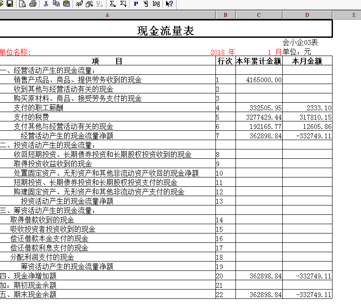Click the 购买原材料、商品、接受劳务支付的现金 cell
This screenshot has height=306, width=361.
[x=107, y=98]
